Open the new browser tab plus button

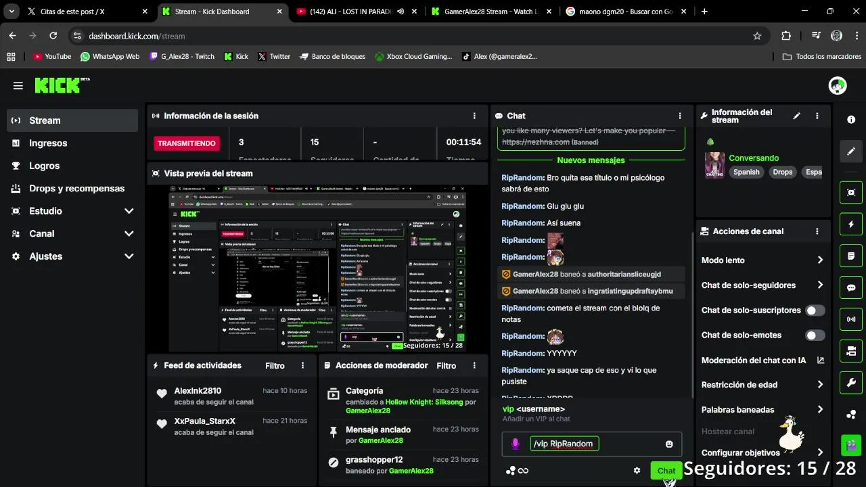click(704, 11)
